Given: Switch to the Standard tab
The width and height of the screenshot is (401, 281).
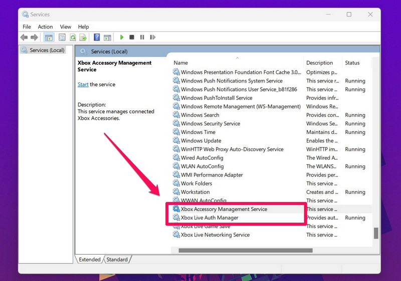Looking at the screenshot, I should [117, 259].
